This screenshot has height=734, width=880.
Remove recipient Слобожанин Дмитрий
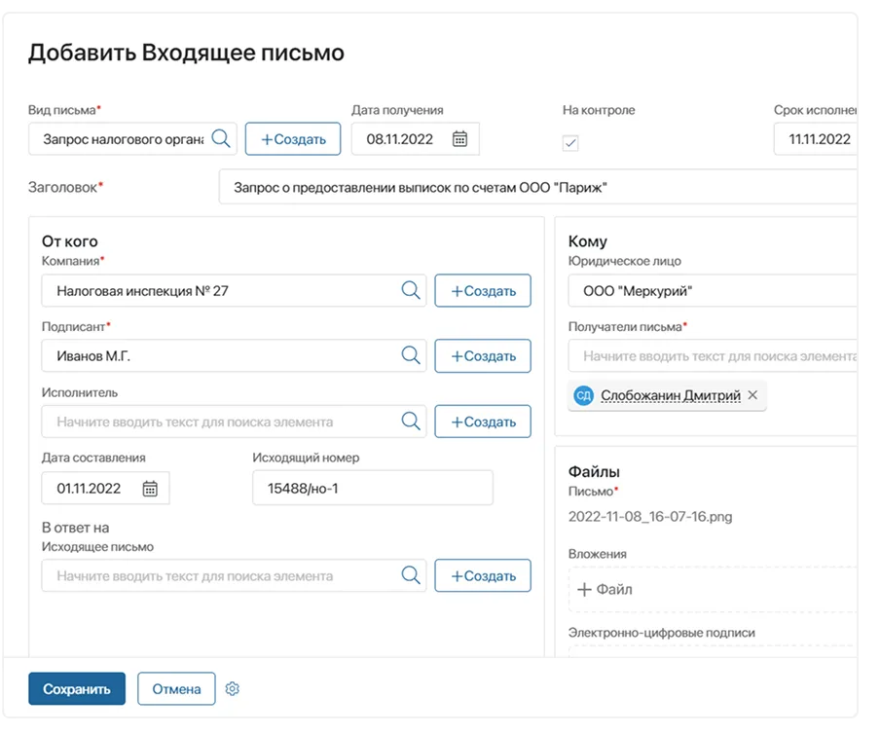[x=753, y=394]
